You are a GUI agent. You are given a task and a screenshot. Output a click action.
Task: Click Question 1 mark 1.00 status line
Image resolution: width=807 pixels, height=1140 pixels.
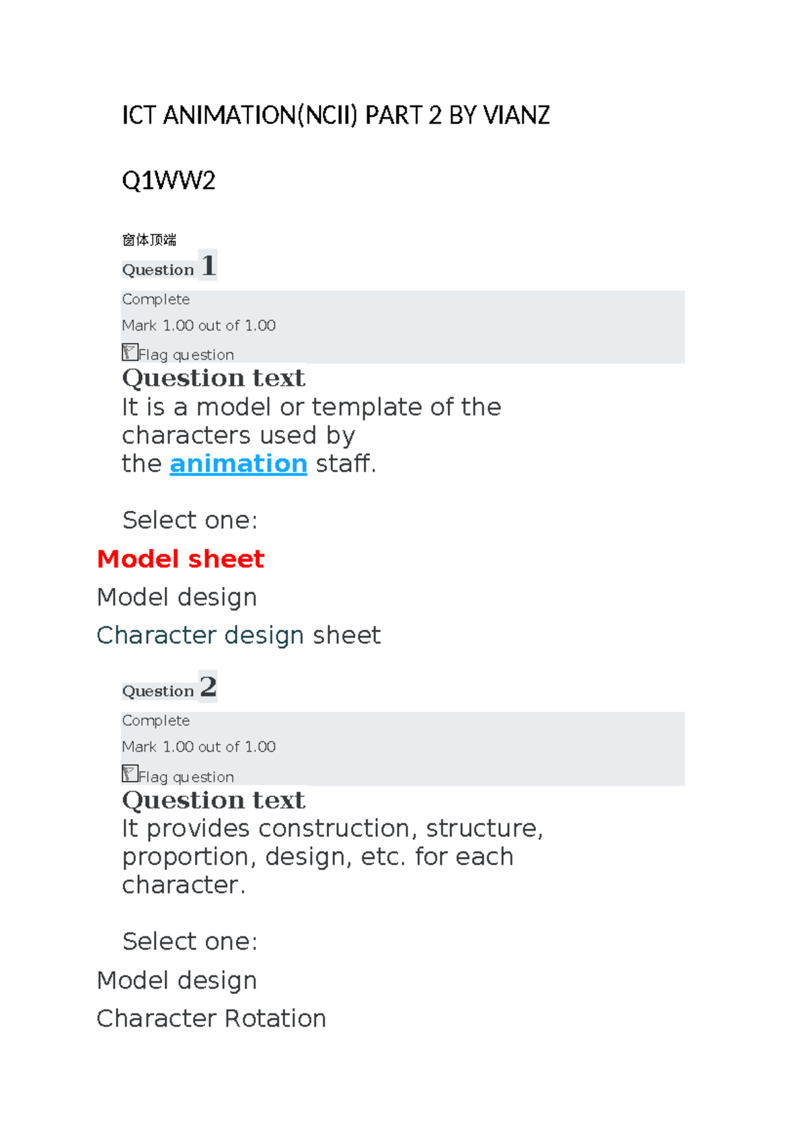[x=198, y=325]
